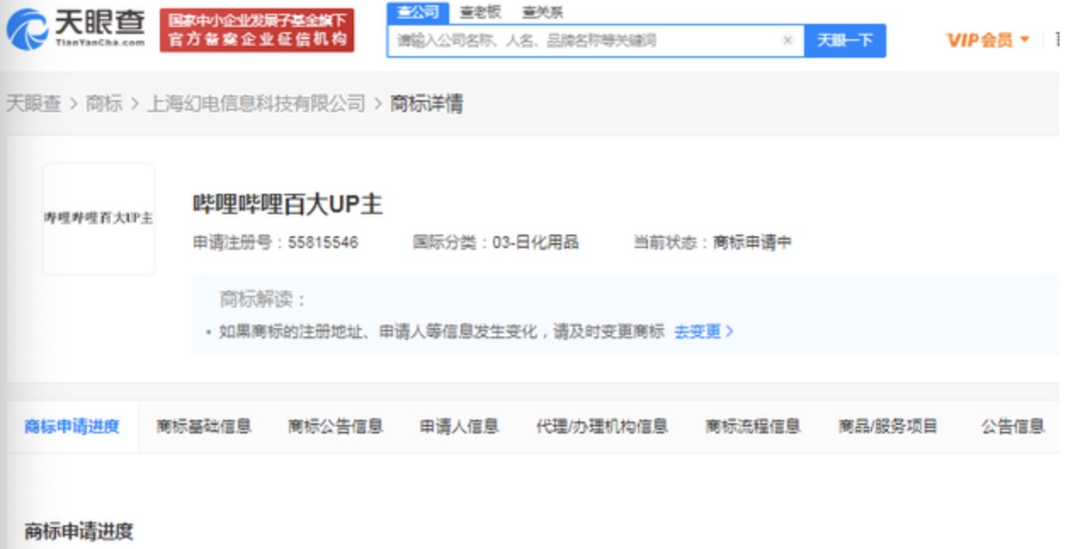Viewport: 1085px width, 549px height.
Task: Click the 商标申请进度 section heading
Action: [79, 532]
